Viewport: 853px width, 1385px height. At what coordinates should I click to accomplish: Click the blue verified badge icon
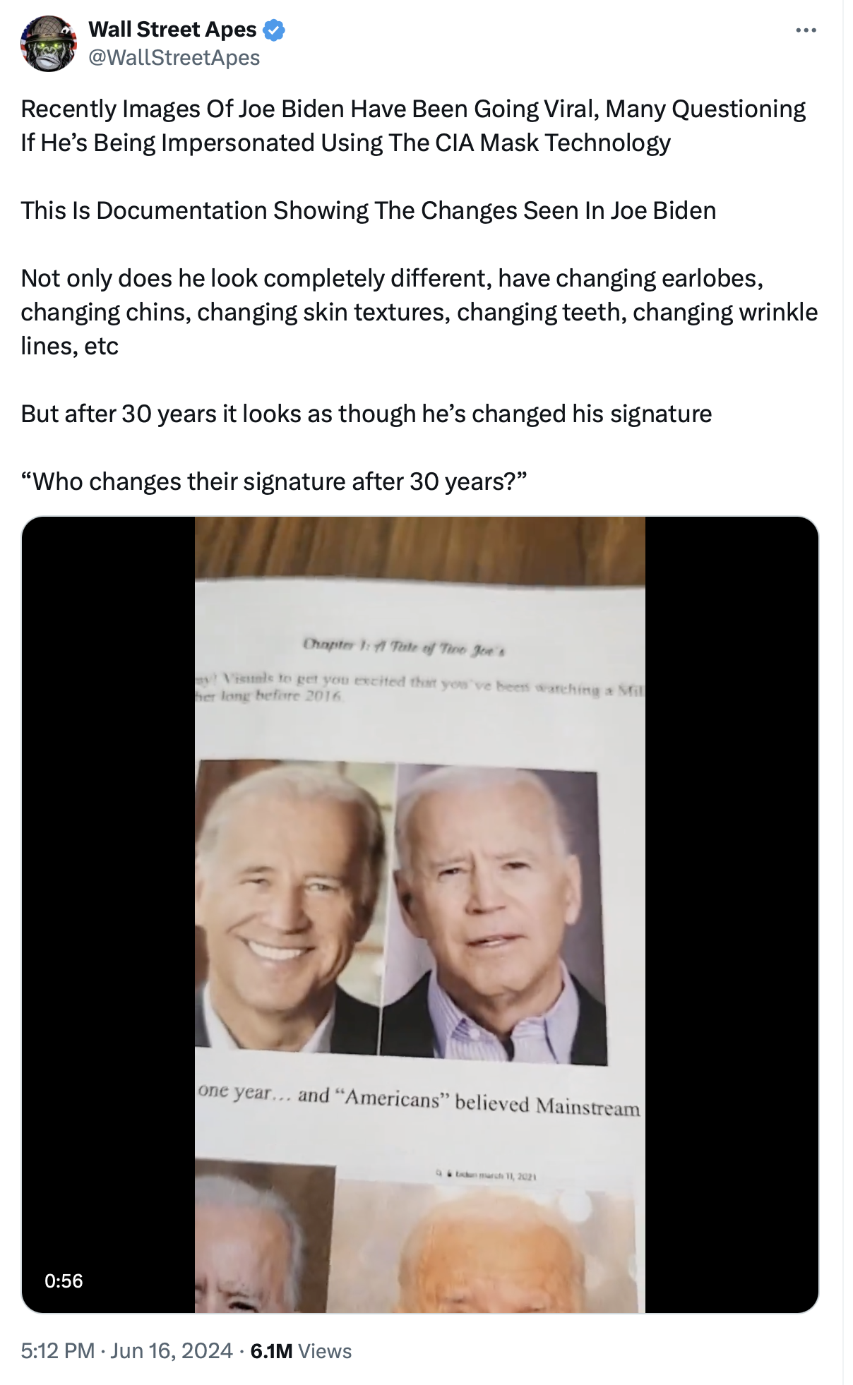(x=274, y=30)
